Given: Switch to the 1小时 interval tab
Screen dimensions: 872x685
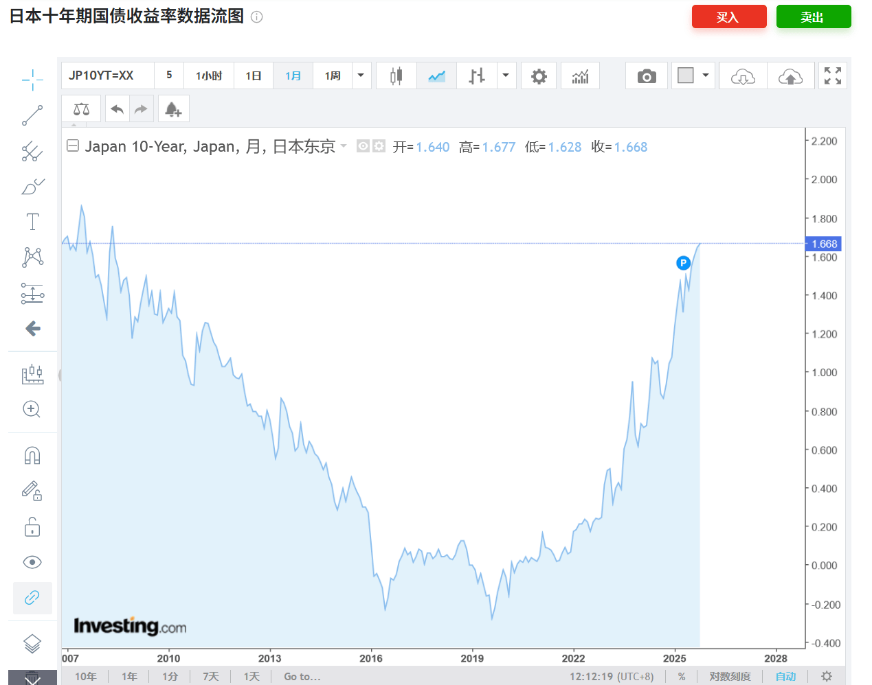Looking at the screenshot, I should (x=209, y=76).
